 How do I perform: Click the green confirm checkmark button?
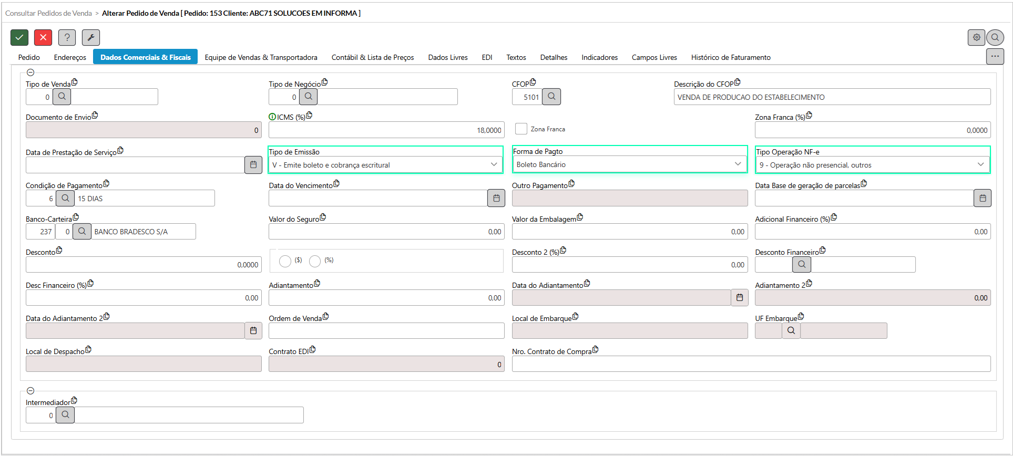[19, 37]
